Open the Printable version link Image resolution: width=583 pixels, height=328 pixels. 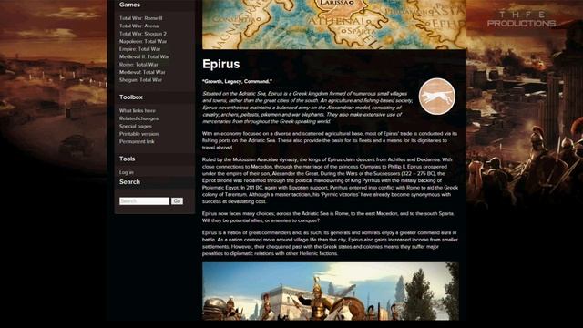[x=138, y=134]
